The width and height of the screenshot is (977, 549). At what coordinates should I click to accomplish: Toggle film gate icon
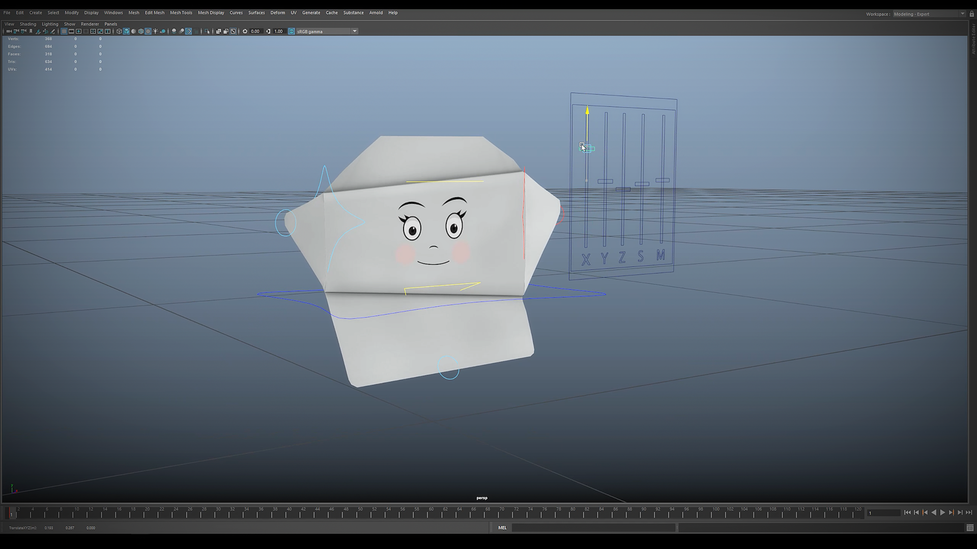pos(71,31)
